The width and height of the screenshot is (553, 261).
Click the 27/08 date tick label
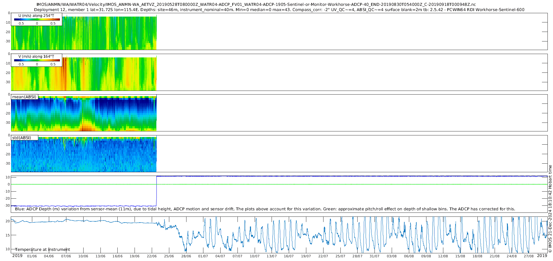(529, 256)
